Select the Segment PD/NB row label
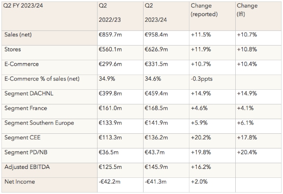The width and height of the screenshot is (283, 194). [27, 152]
